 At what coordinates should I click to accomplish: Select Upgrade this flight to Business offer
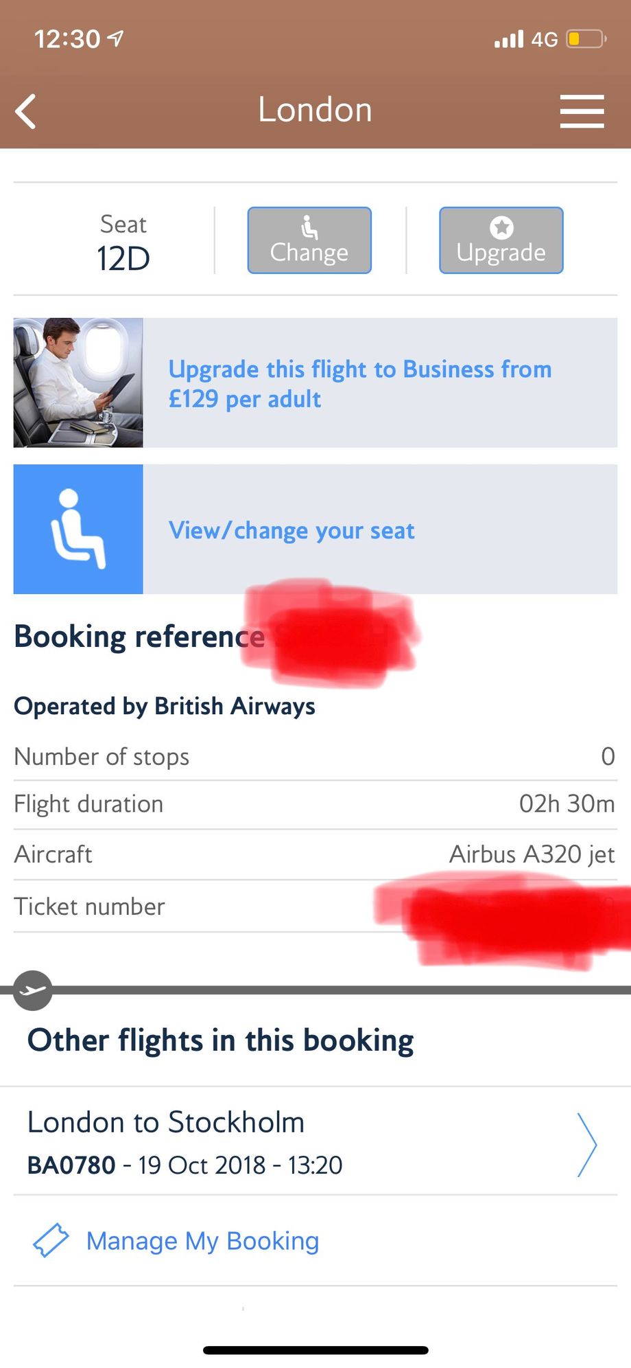tap(360, 384)
